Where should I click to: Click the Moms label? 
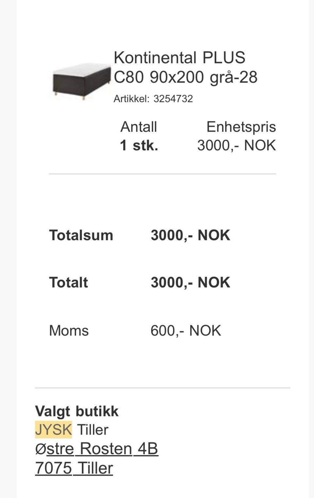pos(69,330)
